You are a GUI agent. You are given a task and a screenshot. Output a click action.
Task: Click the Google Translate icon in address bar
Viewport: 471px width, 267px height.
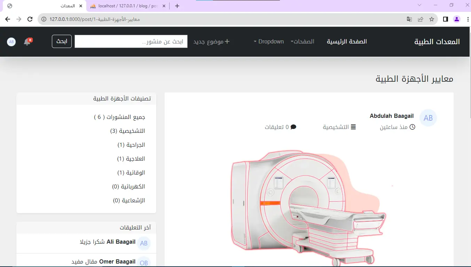409,19
